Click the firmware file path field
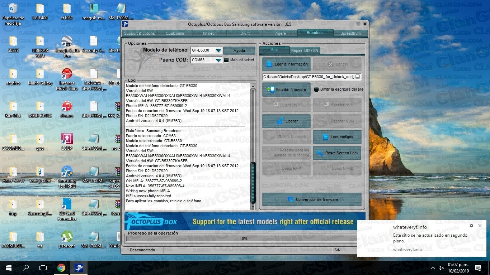This screenshot has height=275, width=490. point(308,77)
